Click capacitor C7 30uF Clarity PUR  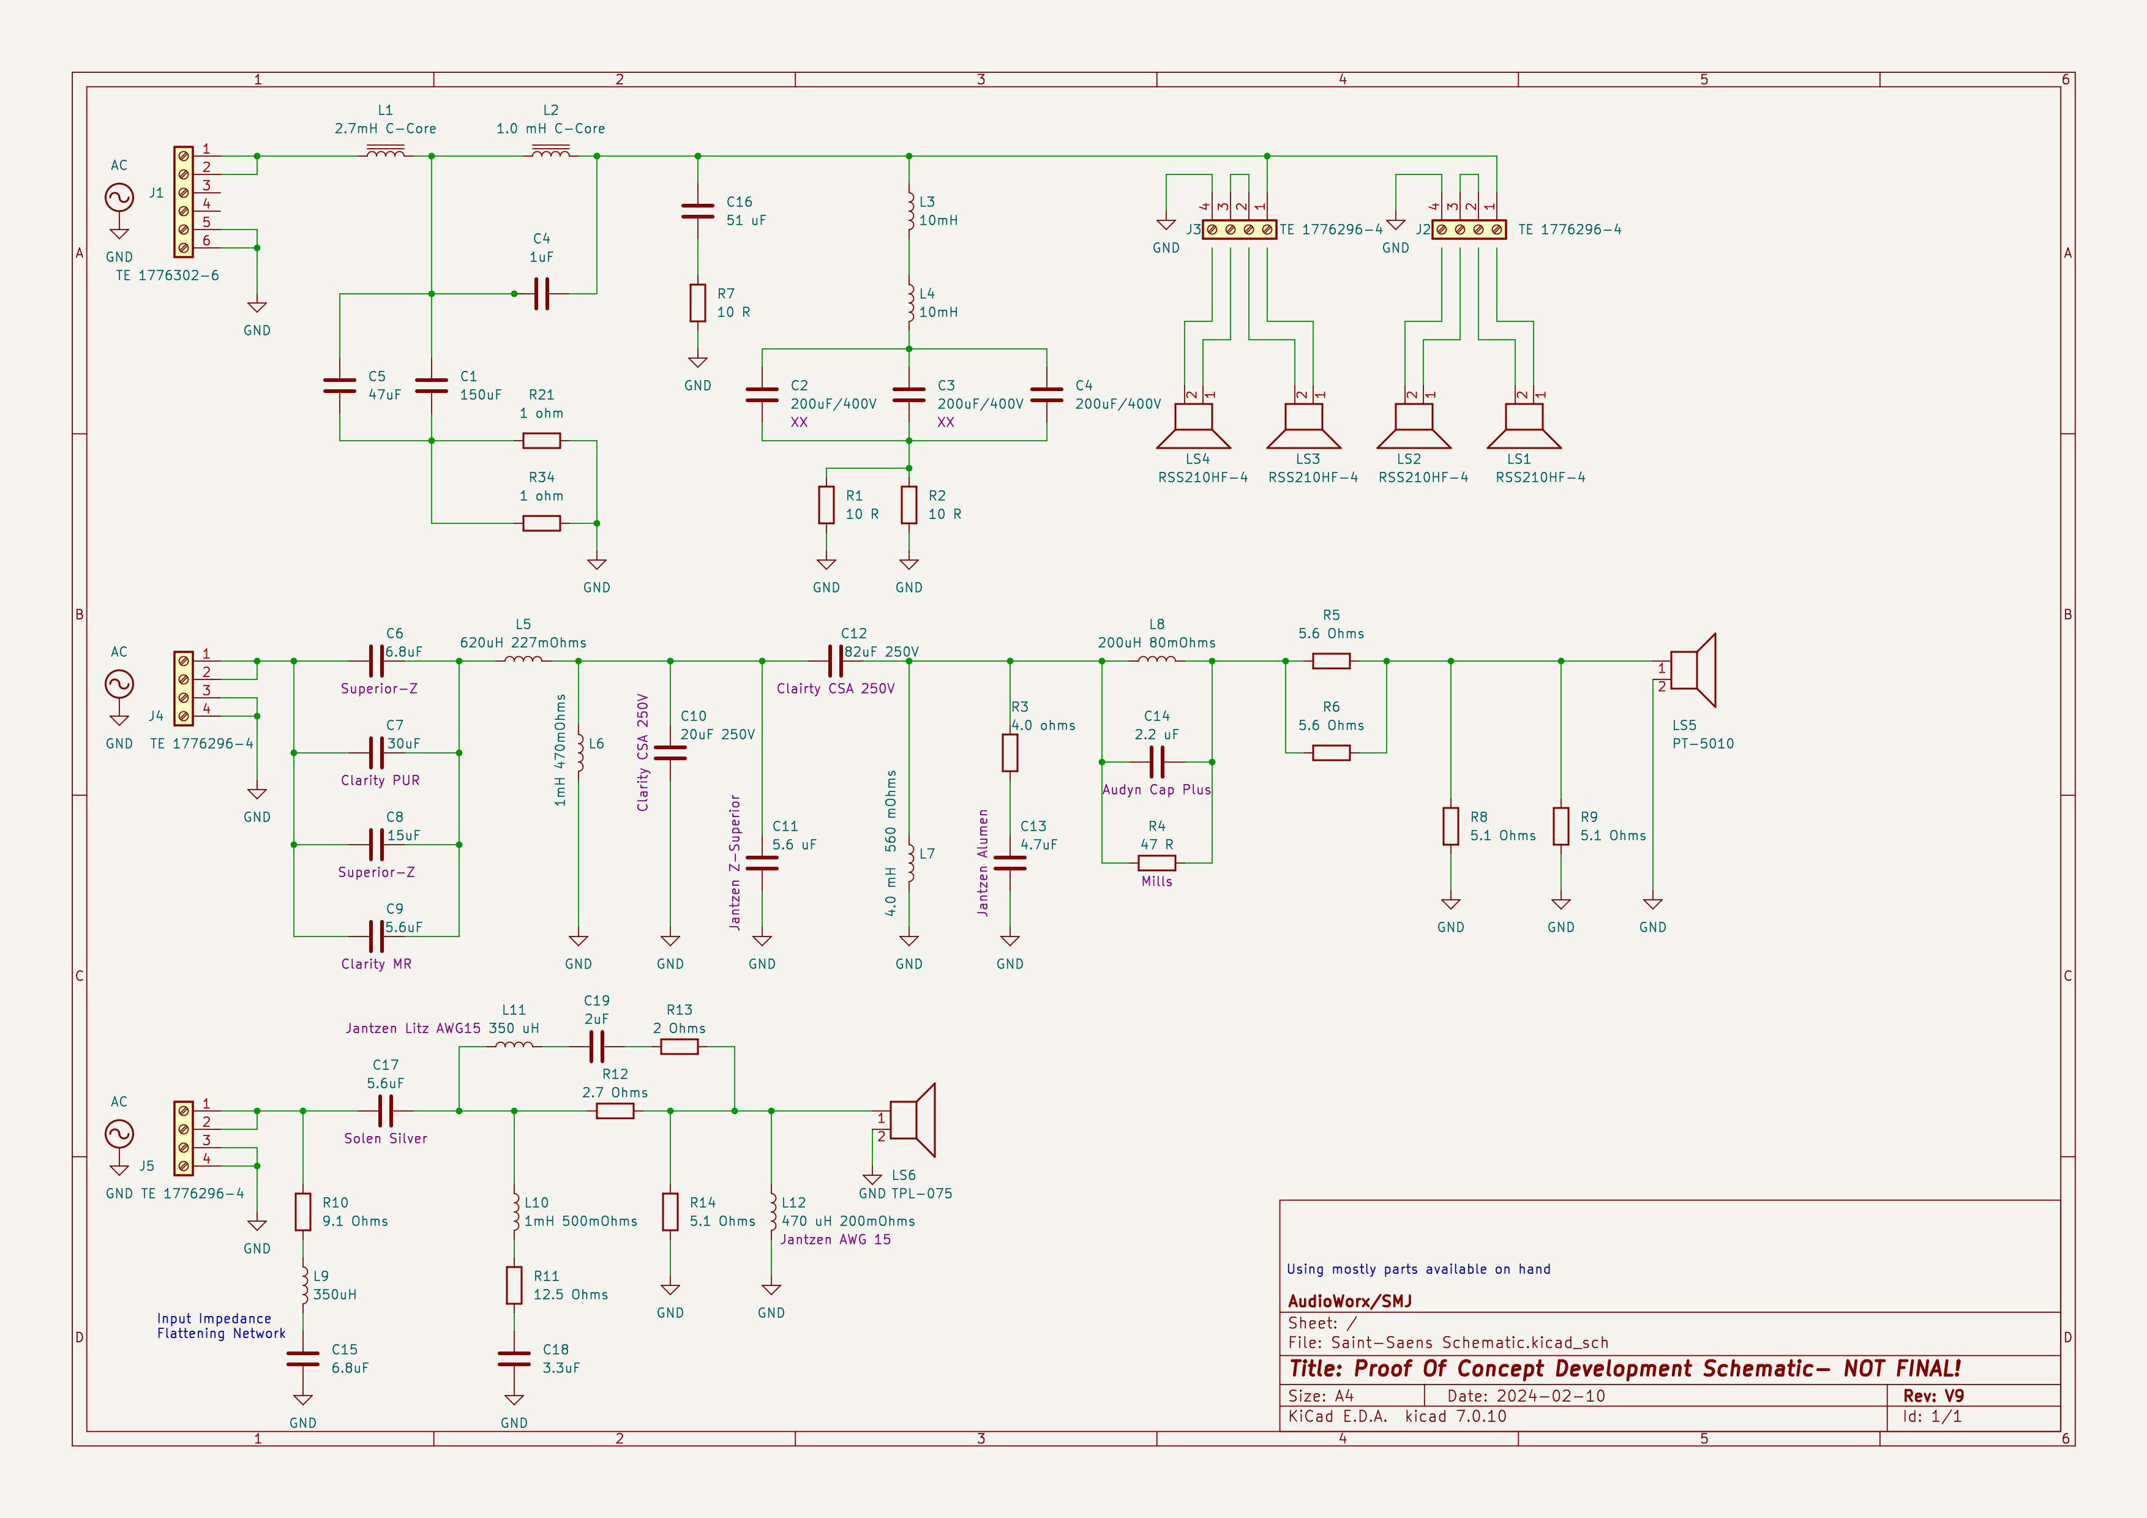click(x=376, y=752)
